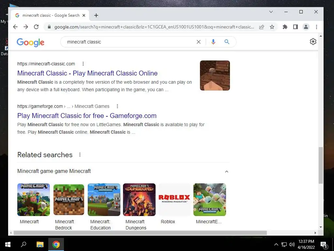Click the minecraft-classic.com URL text
The height and width of the screenshot is (251, 334).
[46, 64]
